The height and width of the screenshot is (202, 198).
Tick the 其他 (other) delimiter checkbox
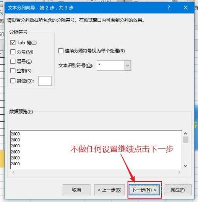[x=13, y=81]
